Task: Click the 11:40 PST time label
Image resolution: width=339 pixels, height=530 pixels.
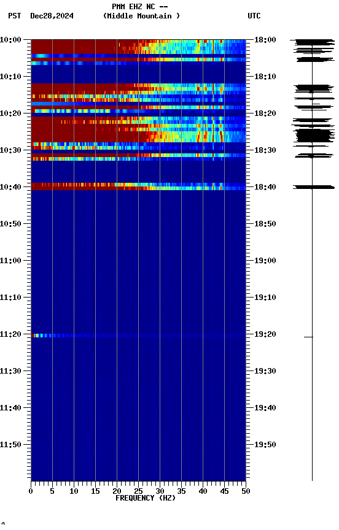Action: pyautogui.click(x=10, y=409)
